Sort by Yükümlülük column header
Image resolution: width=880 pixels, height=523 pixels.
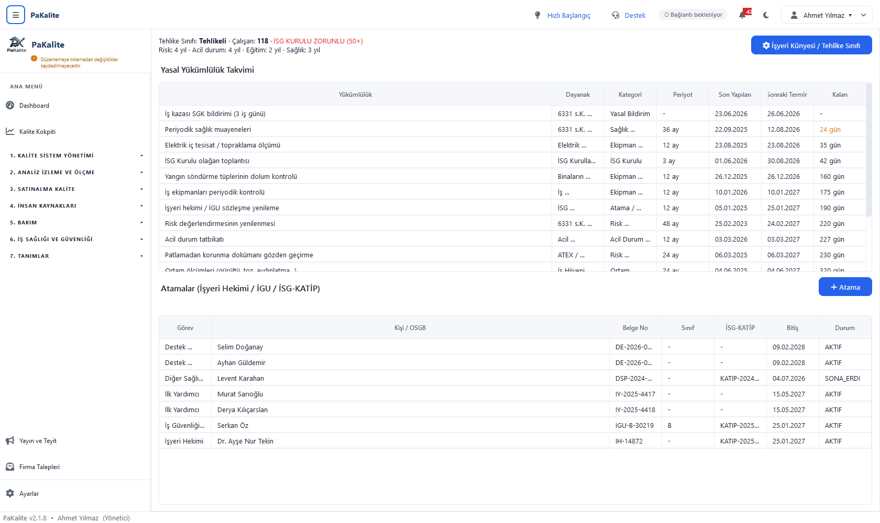[355, 95]
